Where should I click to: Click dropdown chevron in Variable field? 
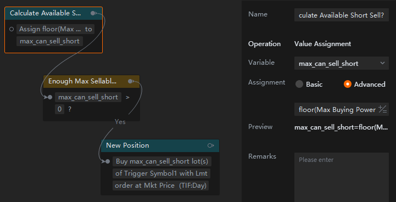(382, 63)
